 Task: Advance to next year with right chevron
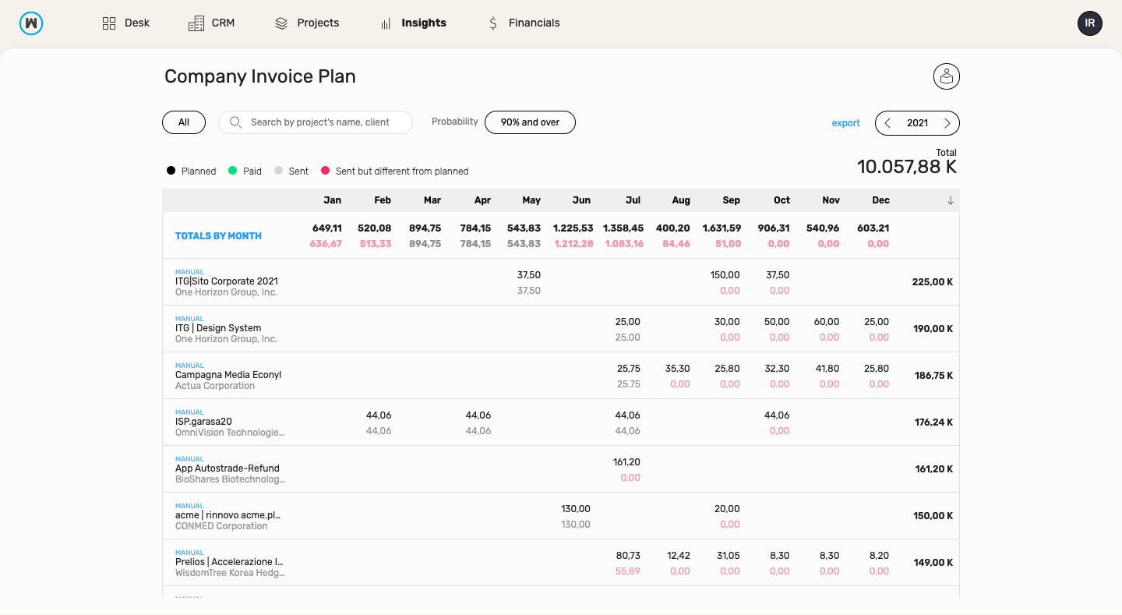pyautogui.click(x=947, y=123)
